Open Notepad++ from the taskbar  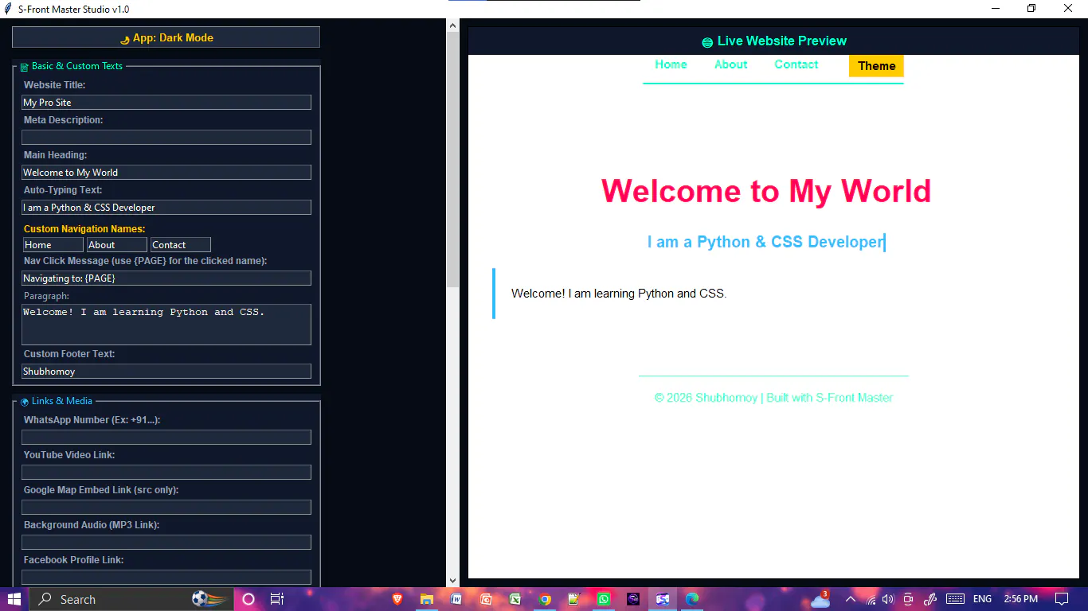(x=574, y=599)
